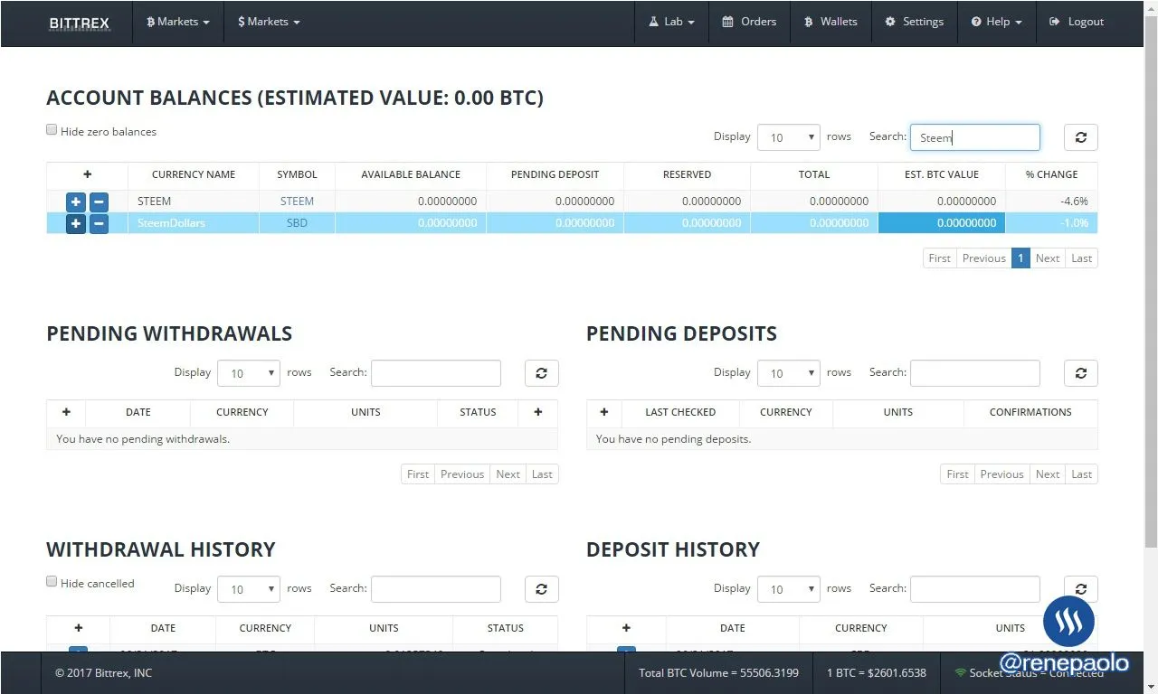Screen dimensions: 1158x694
Task: Click the Account Balances search field
Action: coord(975,137)
